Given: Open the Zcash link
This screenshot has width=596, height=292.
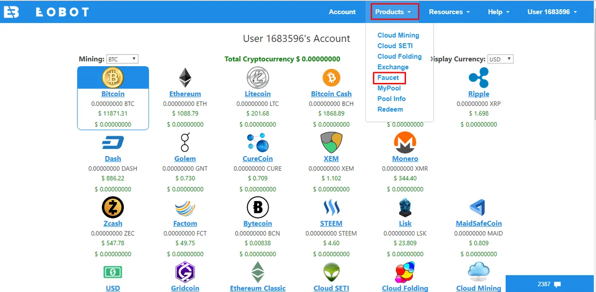Looking at the screenshot, I should 113,223.
